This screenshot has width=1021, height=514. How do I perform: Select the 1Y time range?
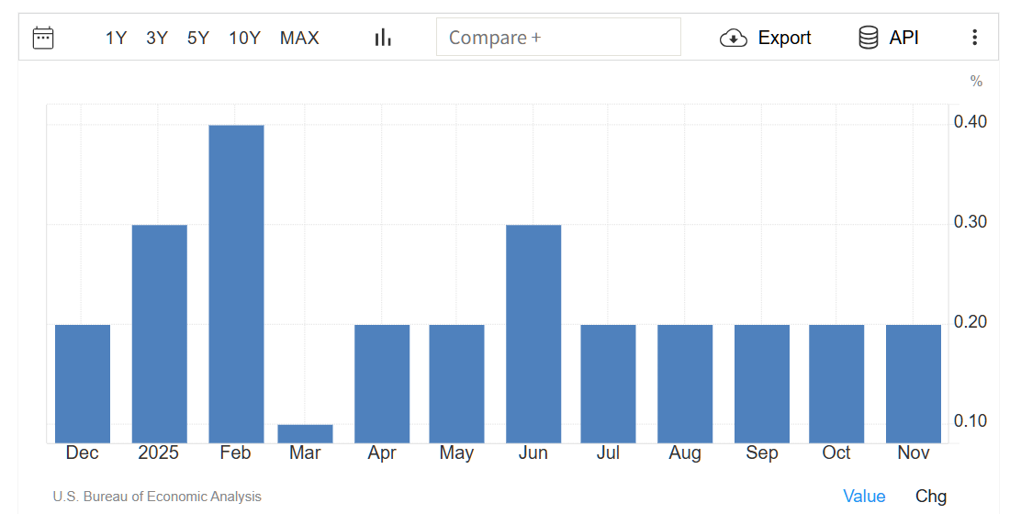(x=116, y=38)
